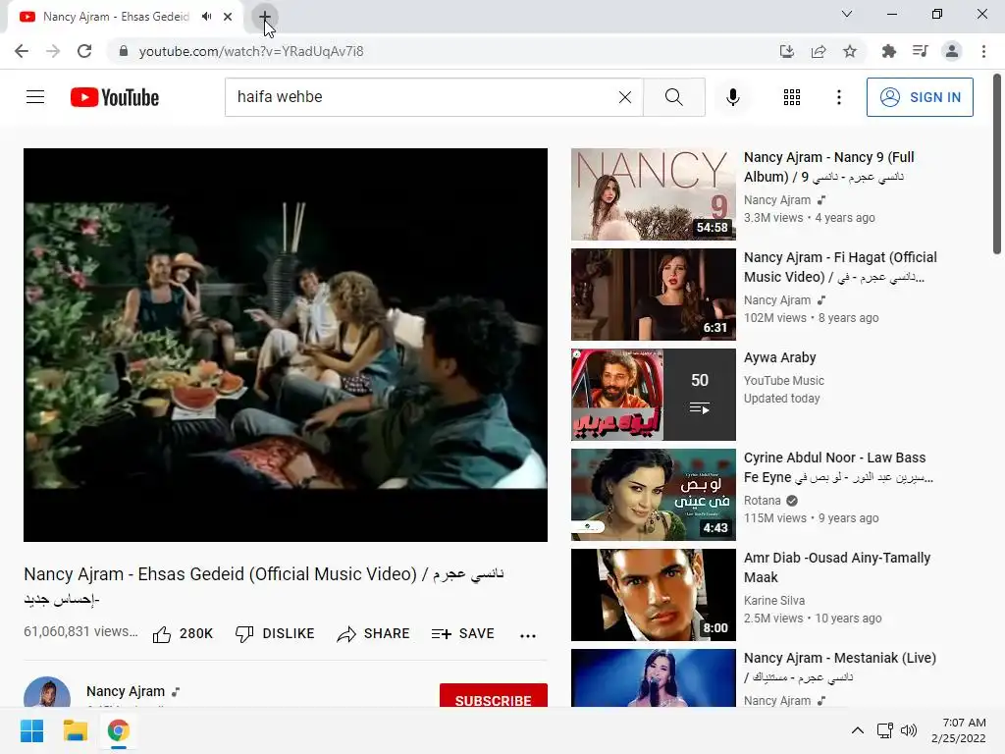The width and height of the screenshot is (1005, 754).
Task: Open the Mestaniak Live video thumbnail
Action: click(653, 678)
